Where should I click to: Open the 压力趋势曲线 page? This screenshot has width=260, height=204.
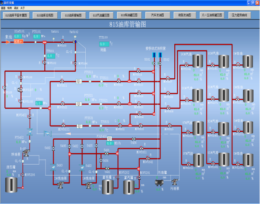[240, 15]
